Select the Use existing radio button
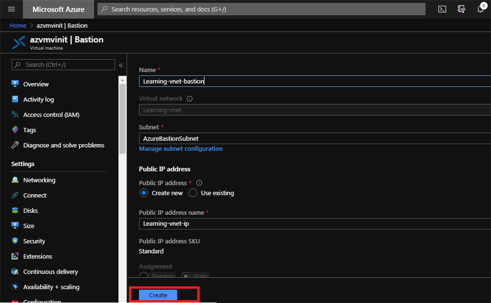 pyautogui.click(x=193, y=193)
